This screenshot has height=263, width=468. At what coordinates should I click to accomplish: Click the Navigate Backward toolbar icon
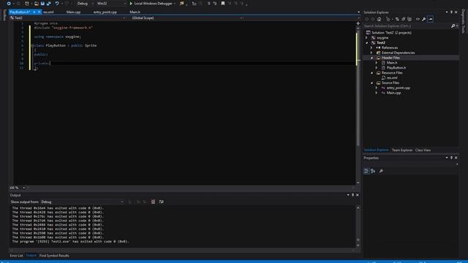(9, 4)
